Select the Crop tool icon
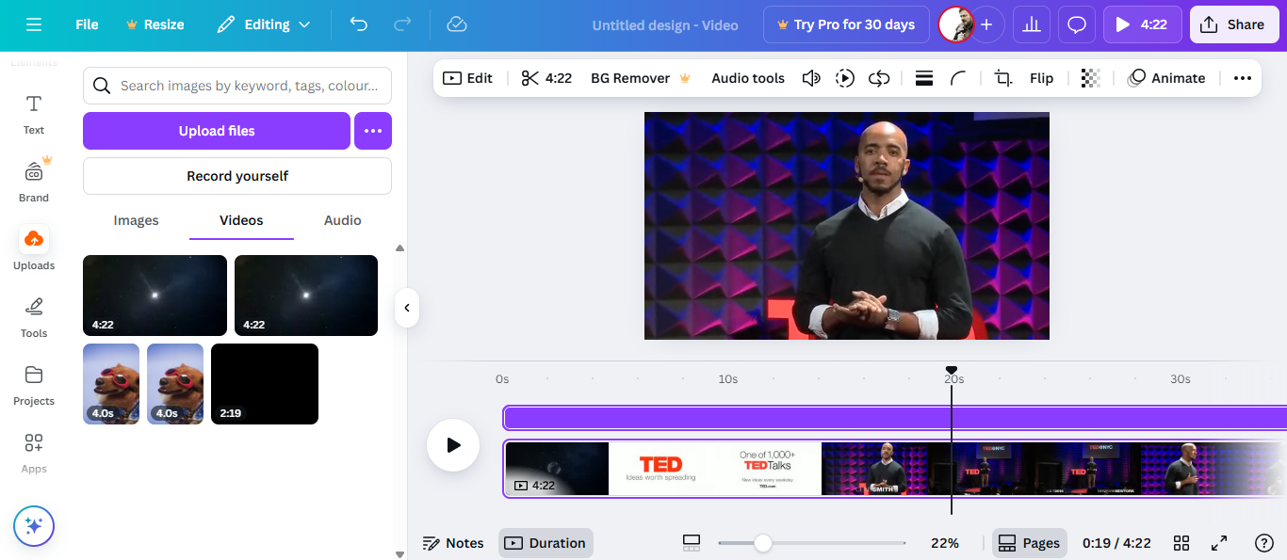1287x560 pixels. [1003, 78]
